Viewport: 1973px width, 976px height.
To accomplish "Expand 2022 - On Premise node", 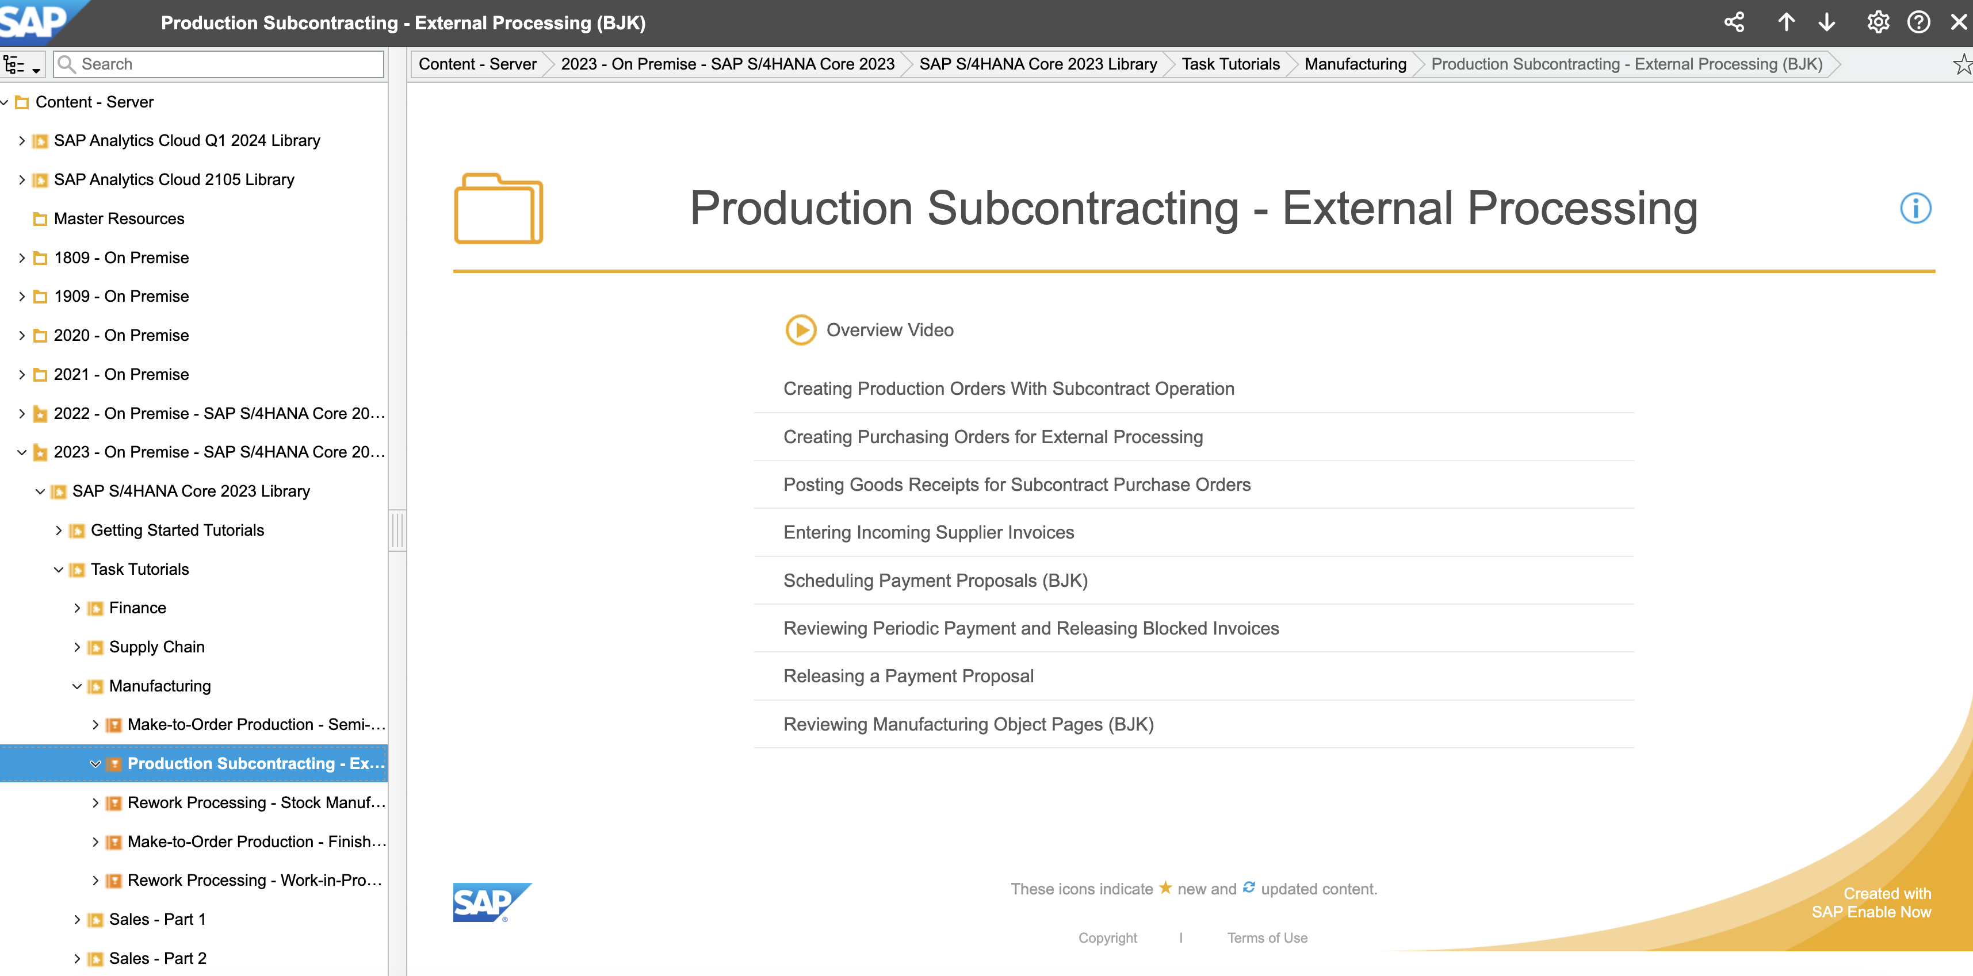I will click(x=21, y=413).
